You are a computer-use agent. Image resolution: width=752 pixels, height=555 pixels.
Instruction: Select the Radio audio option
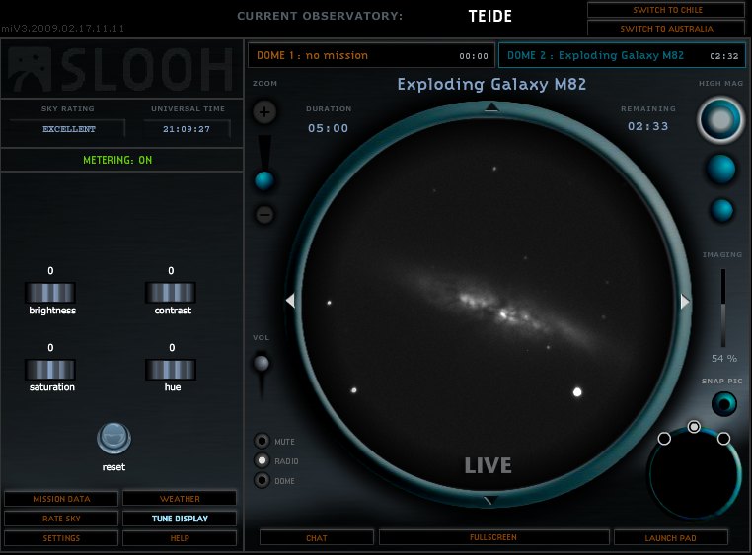pos(262,460)
